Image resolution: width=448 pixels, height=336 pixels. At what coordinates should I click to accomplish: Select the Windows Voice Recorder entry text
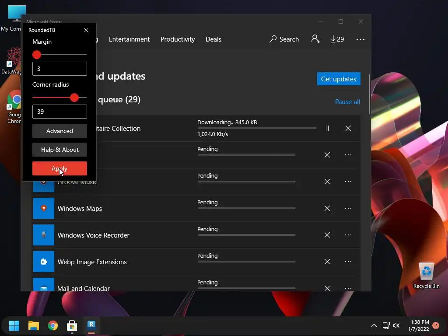coord(94,235)
